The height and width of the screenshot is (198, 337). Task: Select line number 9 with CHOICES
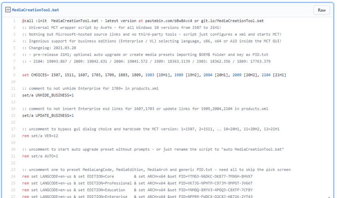(x=14, y=75)
